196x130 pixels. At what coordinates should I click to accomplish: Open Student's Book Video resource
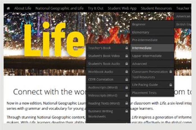click(x=108, y=56)
